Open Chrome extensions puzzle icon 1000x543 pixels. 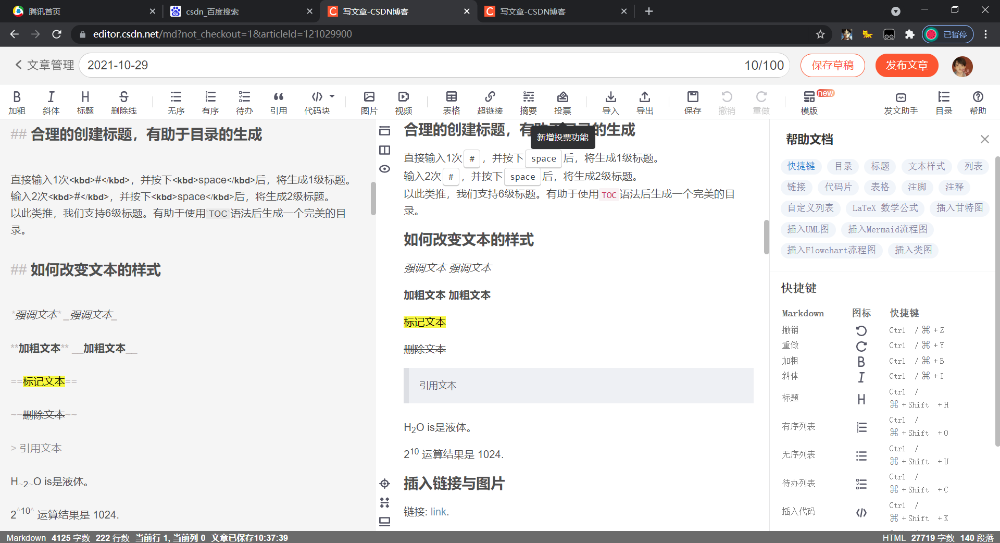click(x=909, y=34)
